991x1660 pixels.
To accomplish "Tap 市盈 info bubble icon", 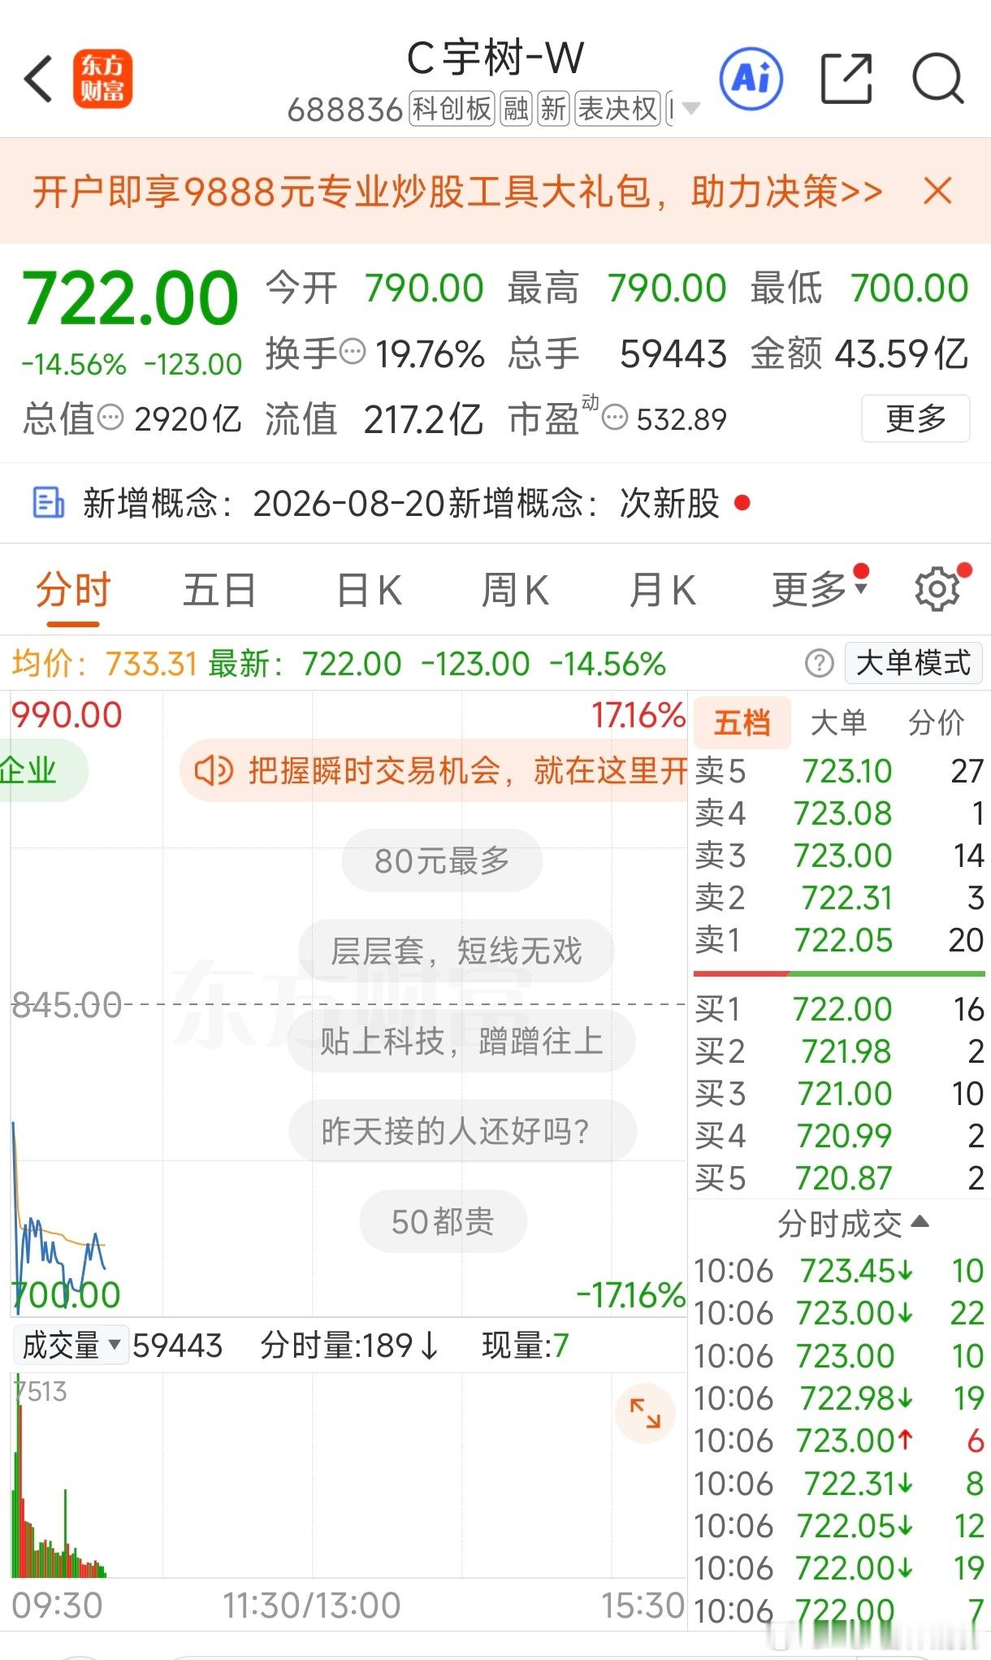I will (615, 418).
